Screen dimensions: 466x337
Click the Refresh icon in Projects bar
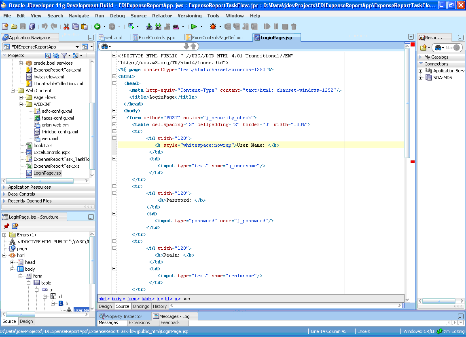56,55
